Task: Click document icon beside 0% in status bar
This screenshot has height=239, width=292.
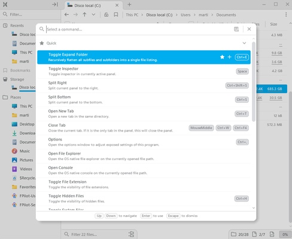Action: point(272,234)
